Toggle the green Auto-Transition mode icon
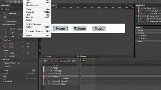 click(x=65, y=61)
